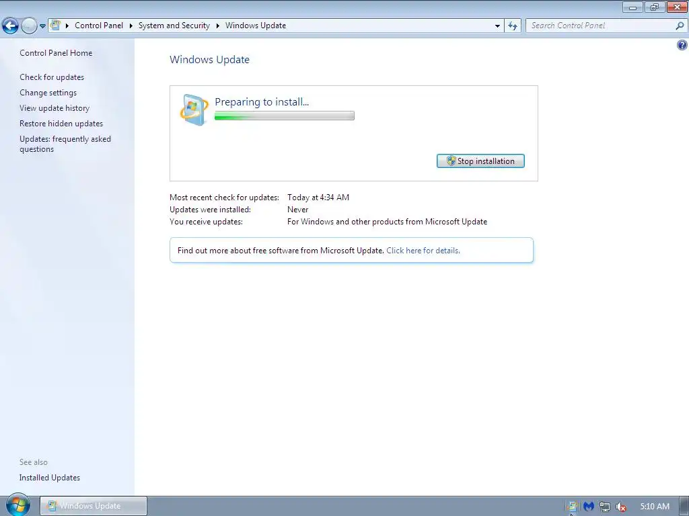Open Click here for details link
Screen dimensions: 689x516
tap(423, 251)
